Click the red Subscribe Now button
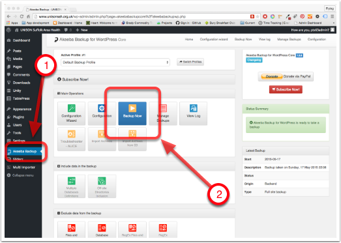This screenshot has height=243, width=341. (286, 89)
